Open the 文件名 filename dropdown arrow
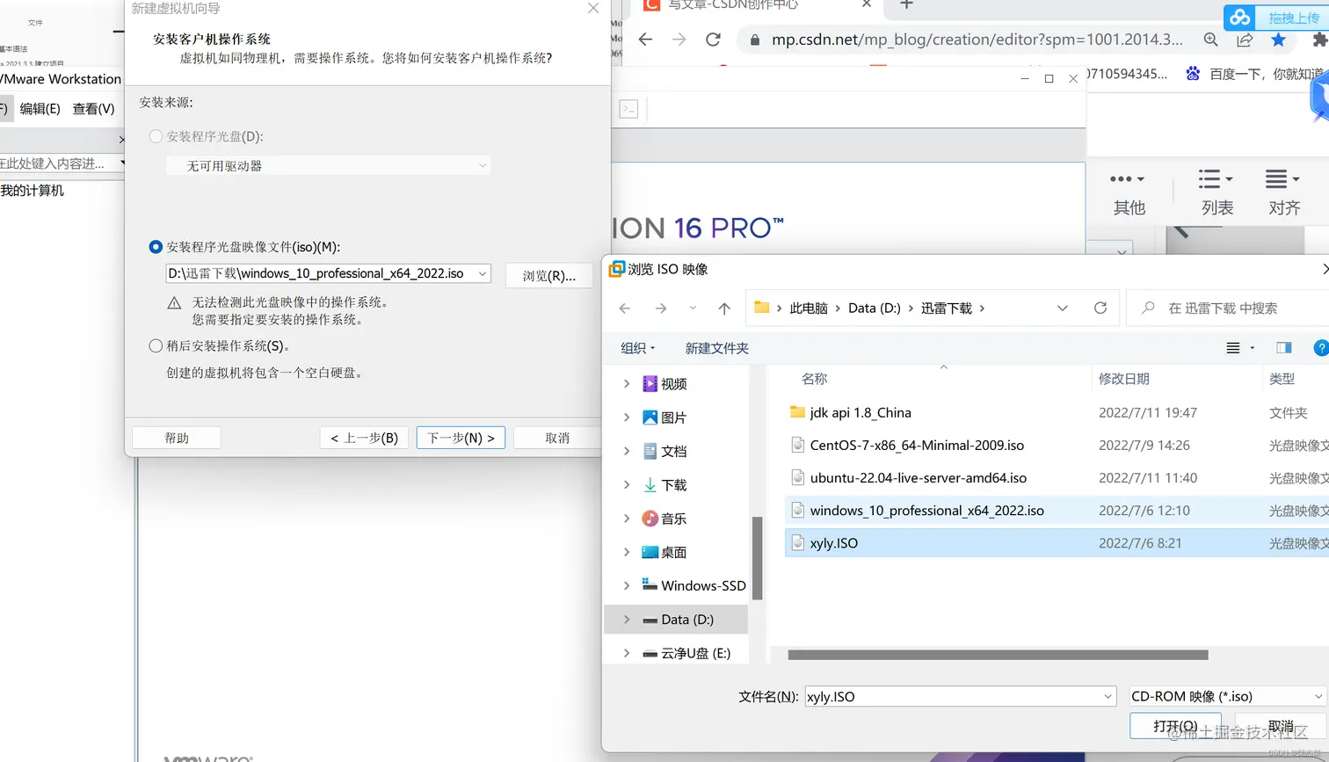This screenshot has width=1329, height=762. point(1108,696)
